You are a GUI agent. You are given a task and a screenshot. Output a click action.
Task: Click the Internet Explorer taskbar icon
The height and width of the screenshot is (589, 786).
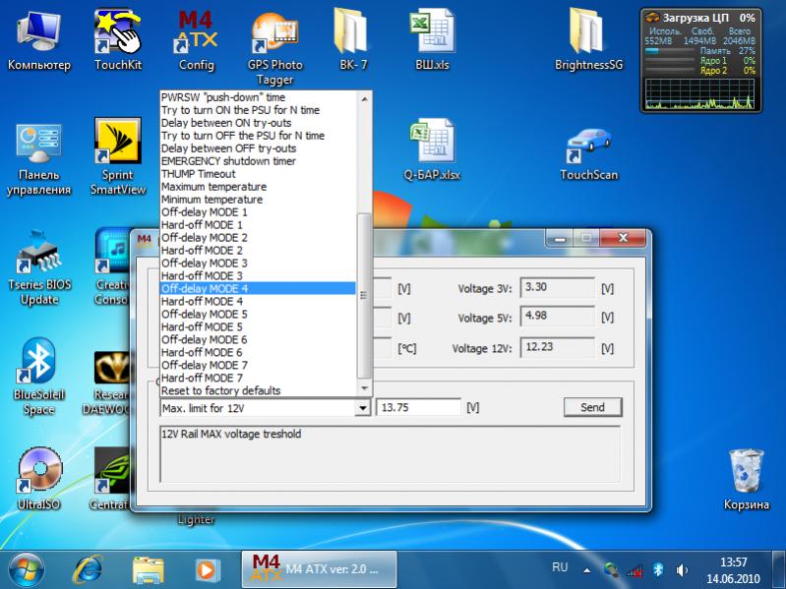pos(89,568)
